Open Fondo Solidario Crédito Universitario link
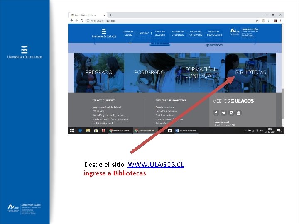Image resolution: width=299 pixels, height=224 pixels. 110,119
